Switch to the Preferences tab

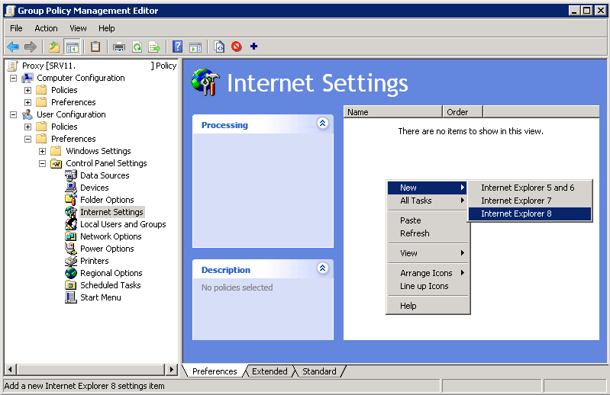(x=215, y=371)
